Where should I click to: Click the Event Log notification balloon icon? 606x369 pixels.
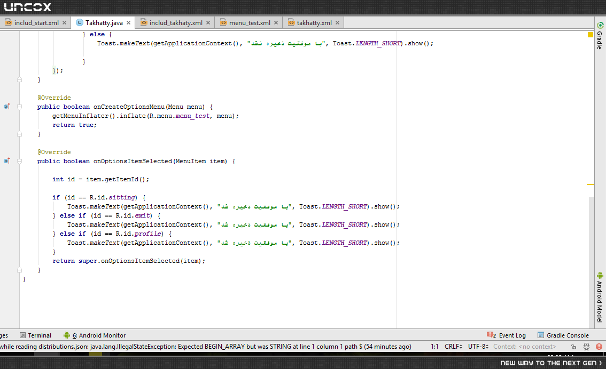[491, 335]
